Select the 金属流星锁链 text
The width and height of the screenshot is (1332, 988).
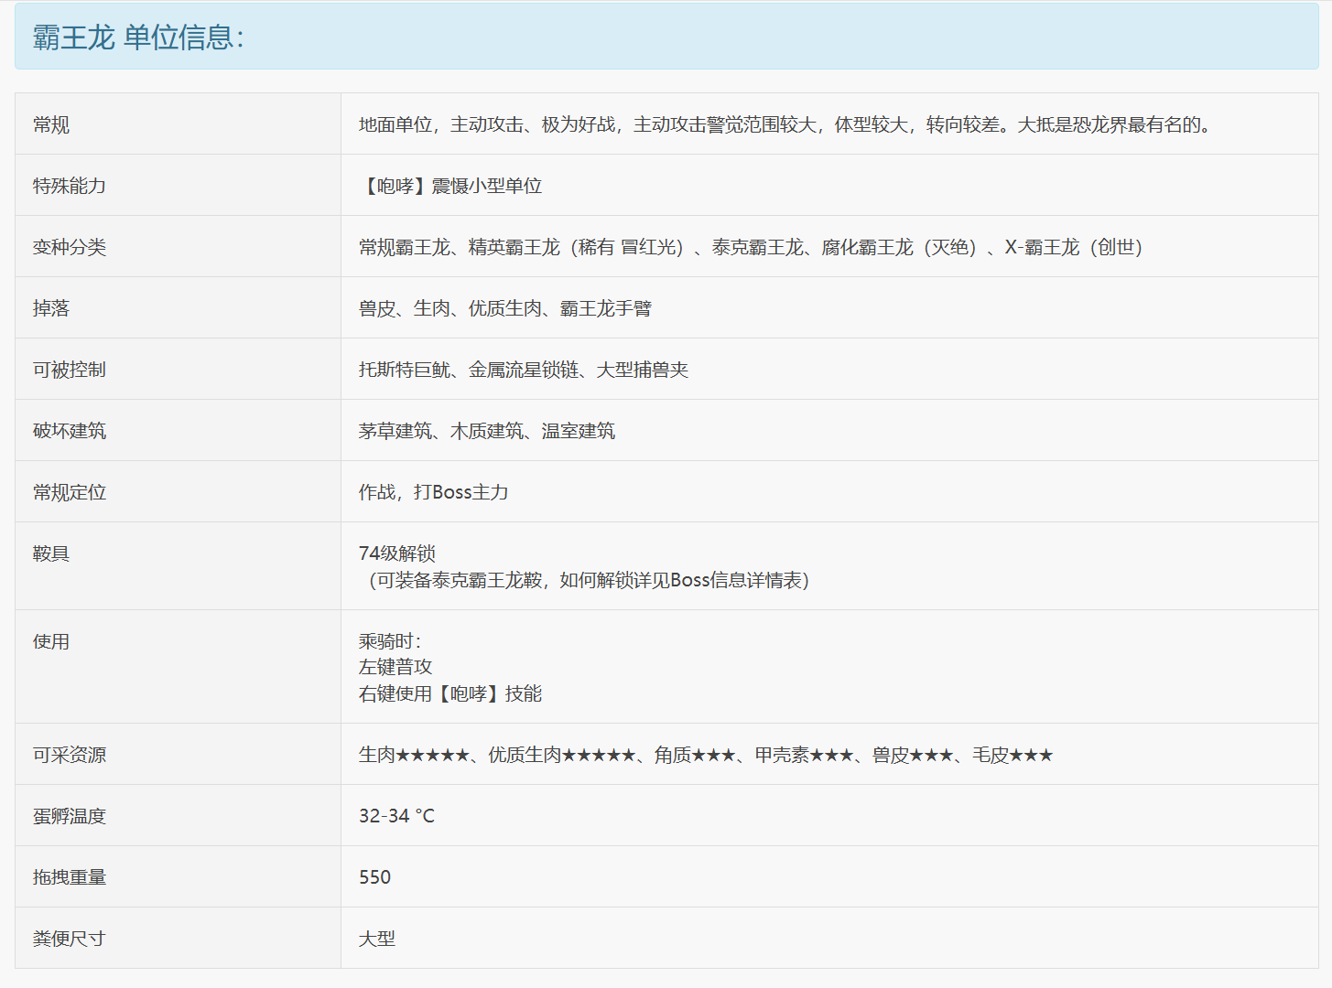click(x=524, y=370)
